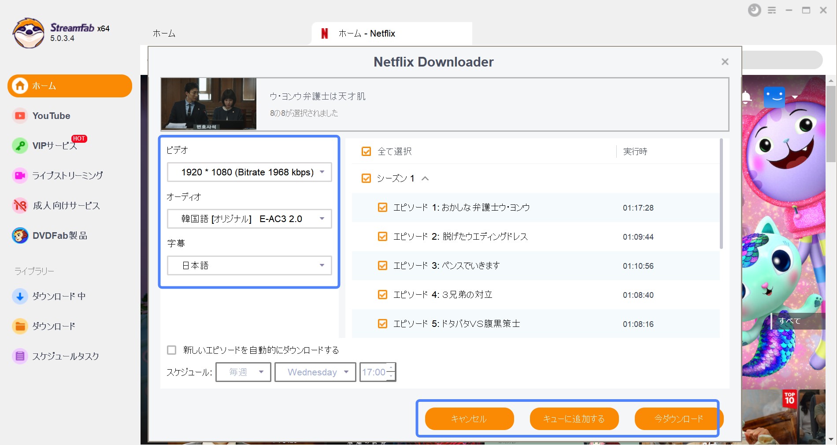Open the hamburger menu in title bar
Viewport: 837px width, 445px height.
(772, 10)
